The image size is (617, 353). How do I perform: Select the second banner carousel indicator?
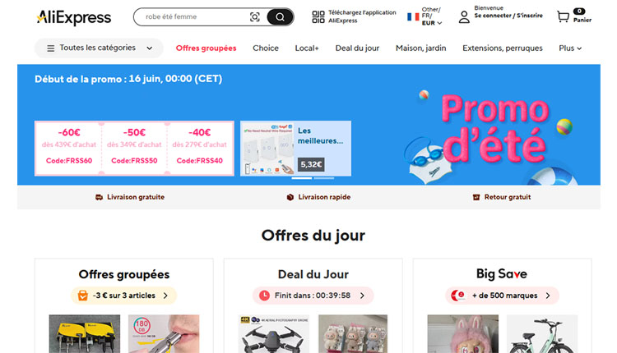click(324, 178)
